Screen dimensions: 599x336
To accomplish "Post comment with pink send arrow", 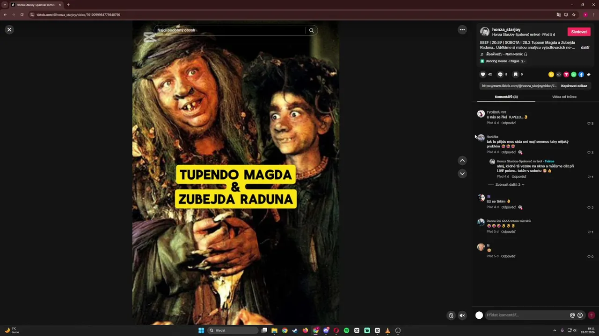I will pos(592,315).
